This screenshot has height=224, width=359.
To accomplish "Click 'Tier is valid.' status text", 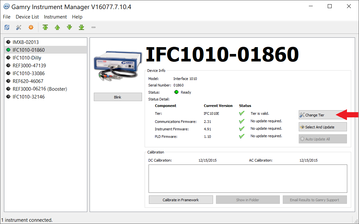I will (260, 113).
